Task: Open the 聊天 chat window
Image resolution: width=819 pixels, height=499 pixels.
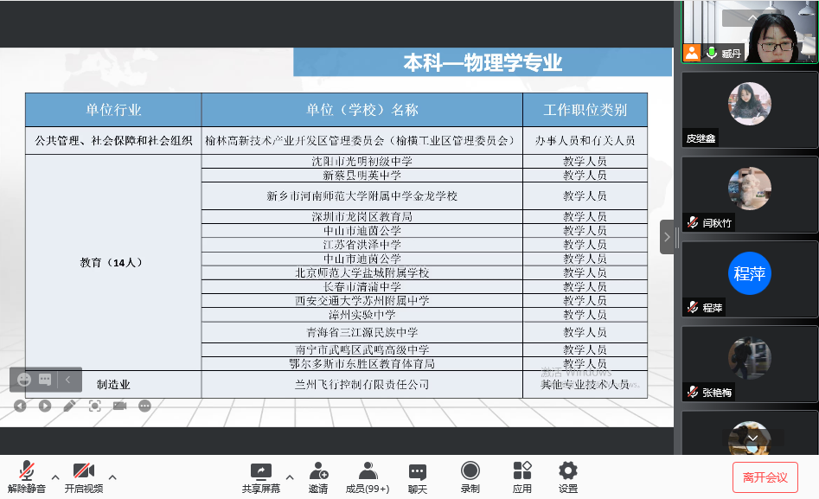Action: 418,477
